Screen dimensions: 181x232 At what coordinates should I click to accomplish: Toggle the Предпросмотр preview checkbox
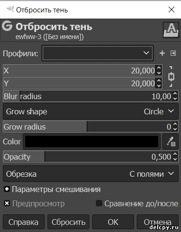click(x=7, y=203)
